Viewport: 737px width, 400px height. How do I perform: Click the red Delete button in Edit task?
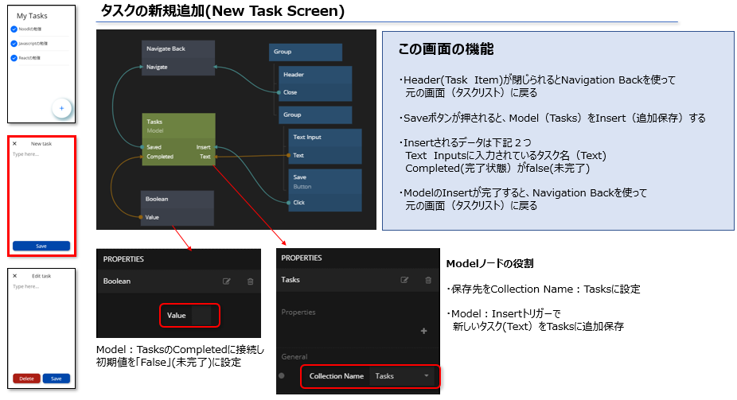tap(26, 379)
